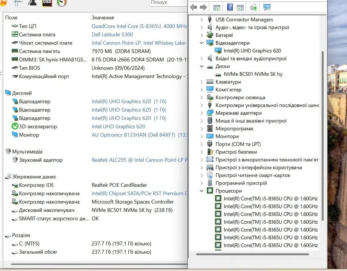Click the blue help question mark icon

click(x=230, y=7)
